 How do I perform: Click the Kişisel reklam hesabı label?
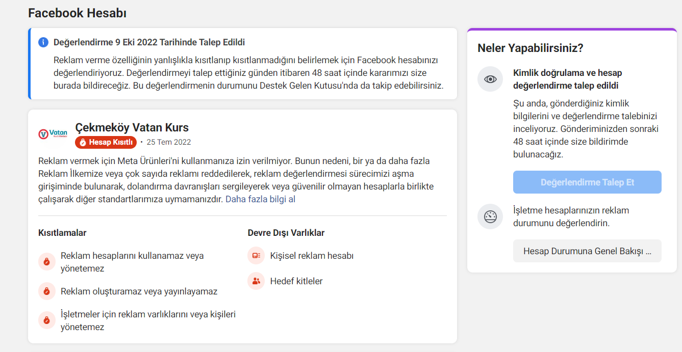312,256
